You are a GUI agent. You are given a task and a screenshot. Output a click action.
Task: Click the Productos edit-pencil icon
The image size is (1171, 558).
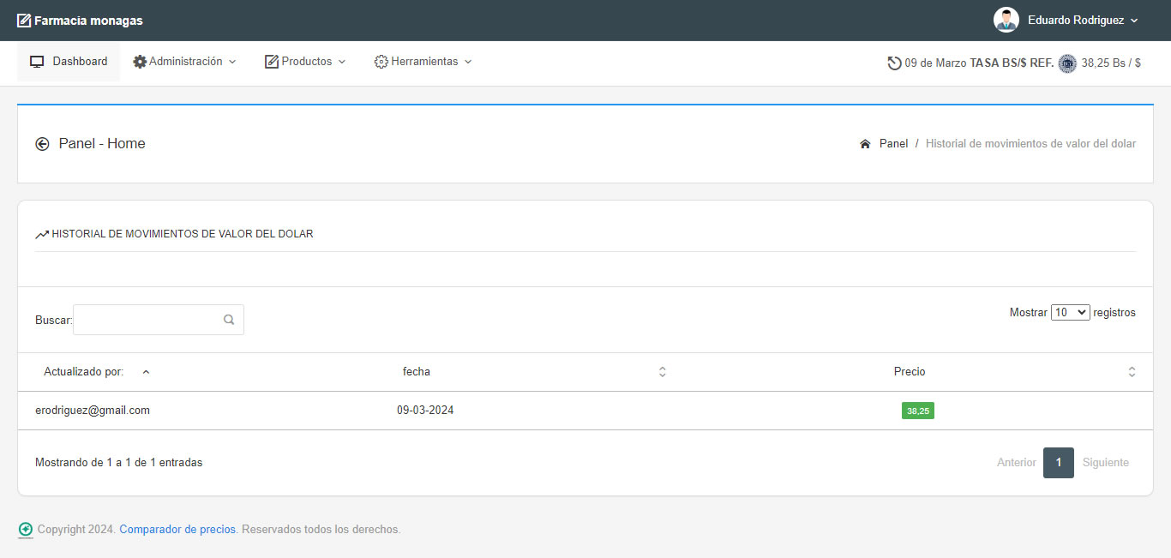[x=272, y=62]
